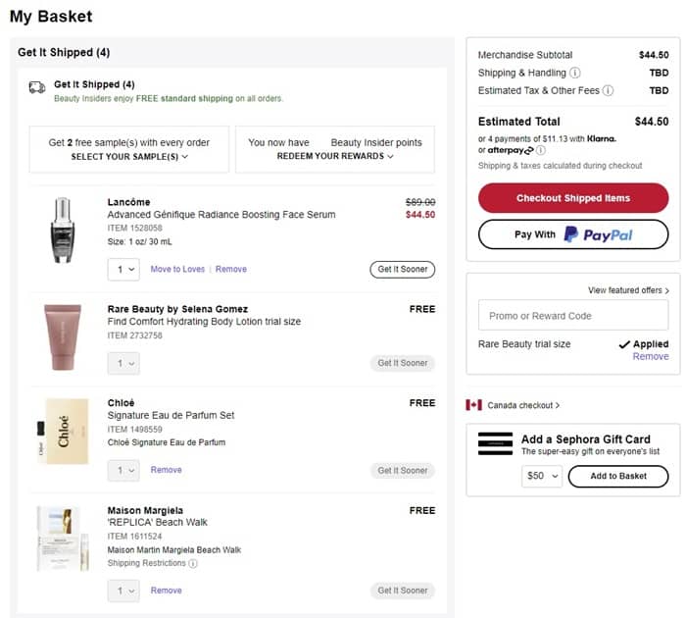The height and width of the screenshot is (618, 686).
Task: Click the Checkout Shipped Items button
Action: (x=573, y=198)
